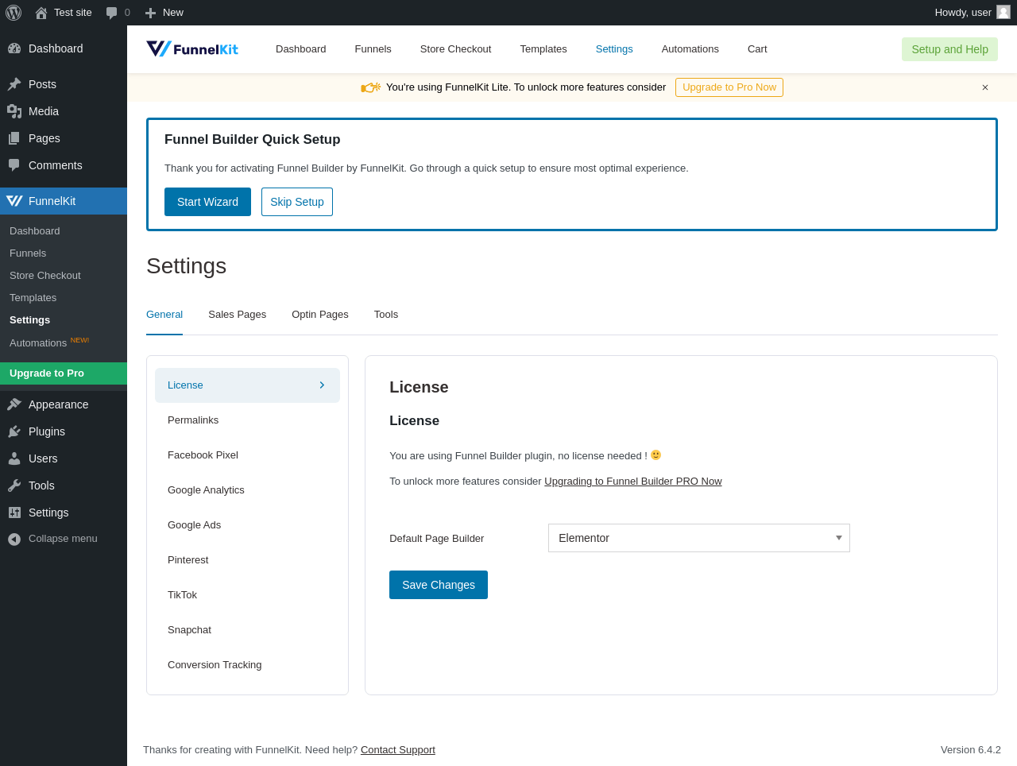This screenshot has height=766, width=1017.
Task: Click the WordPress Settings sliders icon
Action: [14, 513]
